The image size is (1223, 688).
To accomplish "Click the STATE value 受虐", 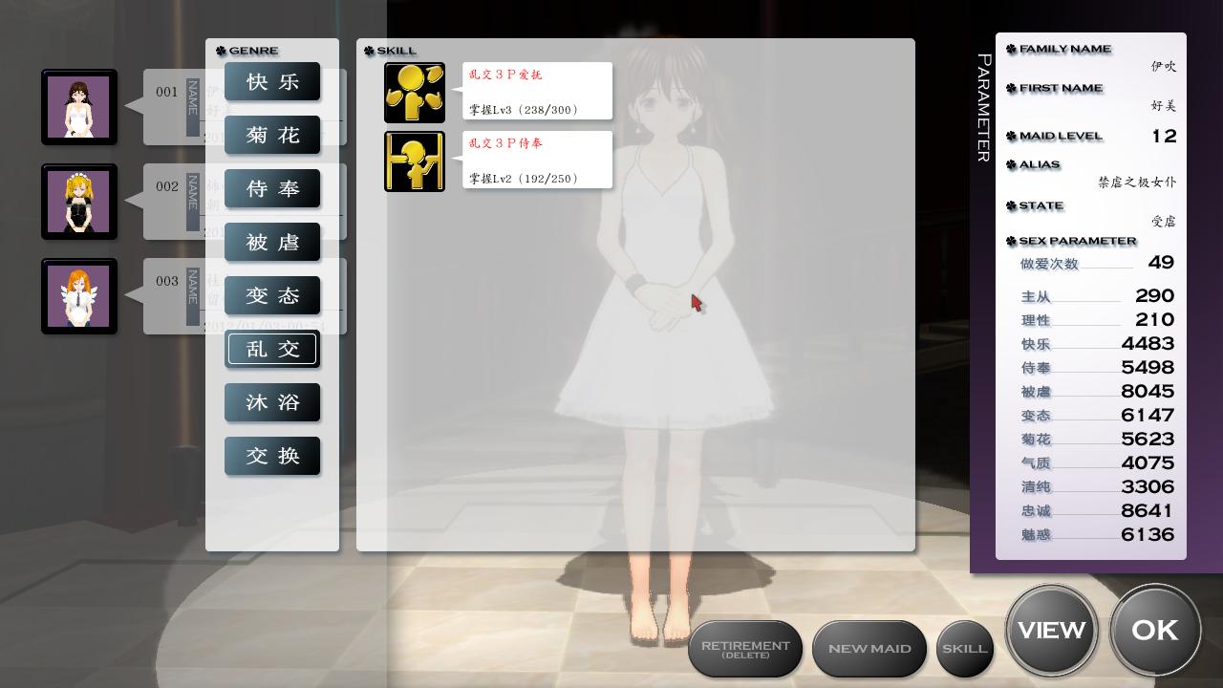I will tap(1163, 222).
